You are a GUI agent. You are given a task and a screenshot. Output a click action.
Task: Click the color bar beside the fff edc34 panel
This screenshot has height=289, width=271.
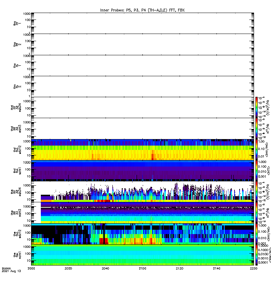[x=257, y=192]
